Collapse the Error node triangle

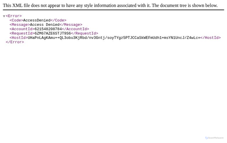coord(4,16)
